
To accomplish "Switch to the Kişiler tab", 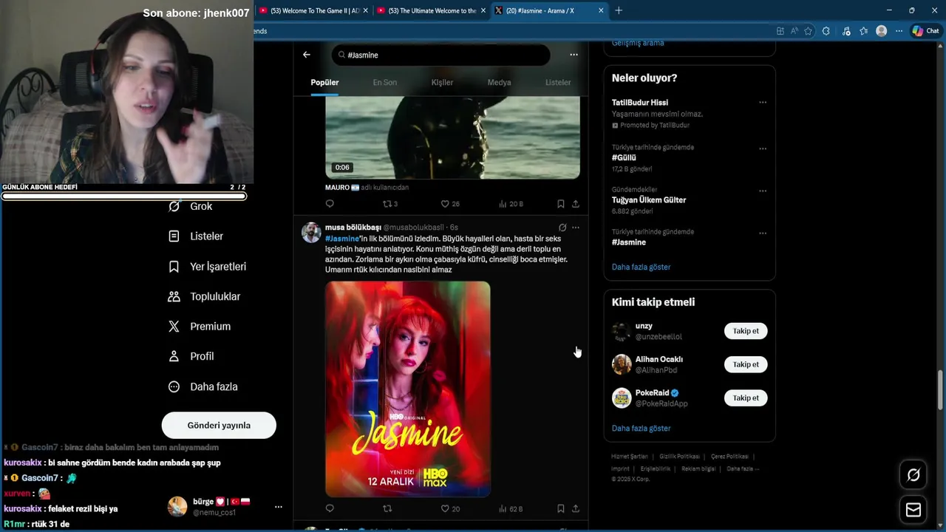I will tap(442, 83).
